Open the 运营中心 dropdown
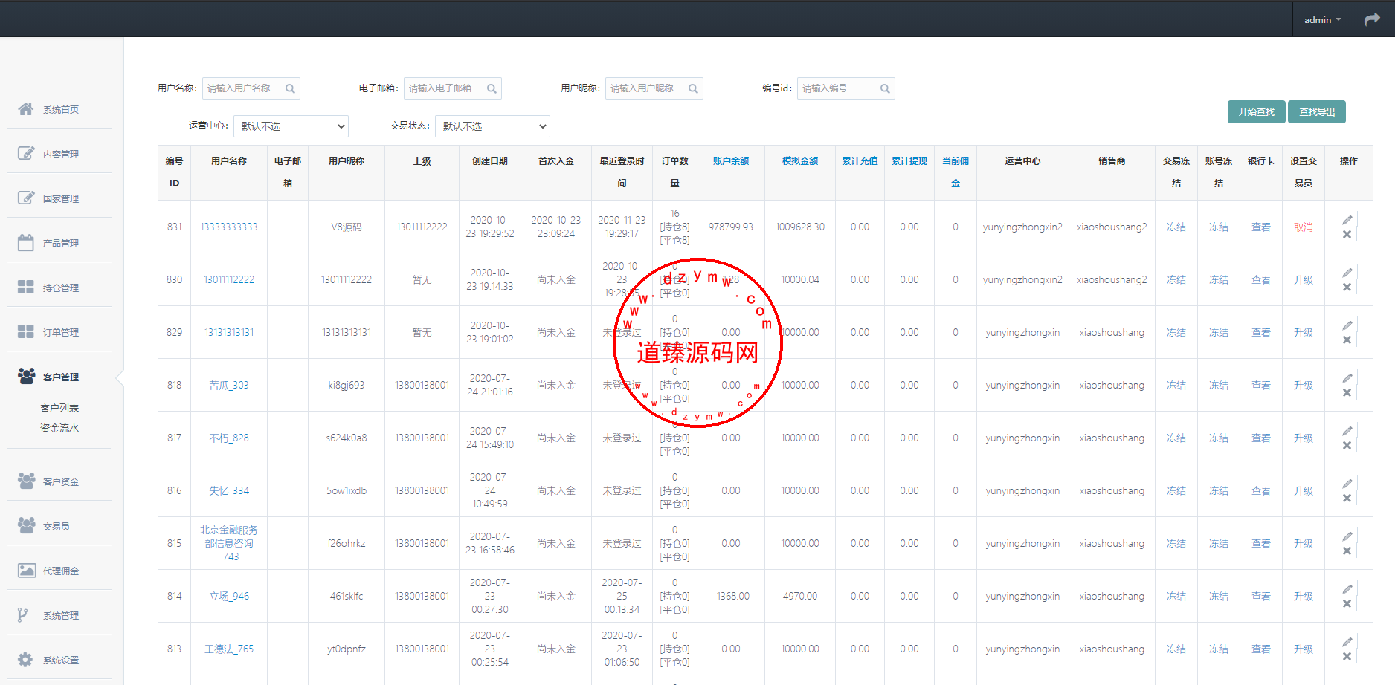Screen dimensions: 1395x685 coord(291,126)
